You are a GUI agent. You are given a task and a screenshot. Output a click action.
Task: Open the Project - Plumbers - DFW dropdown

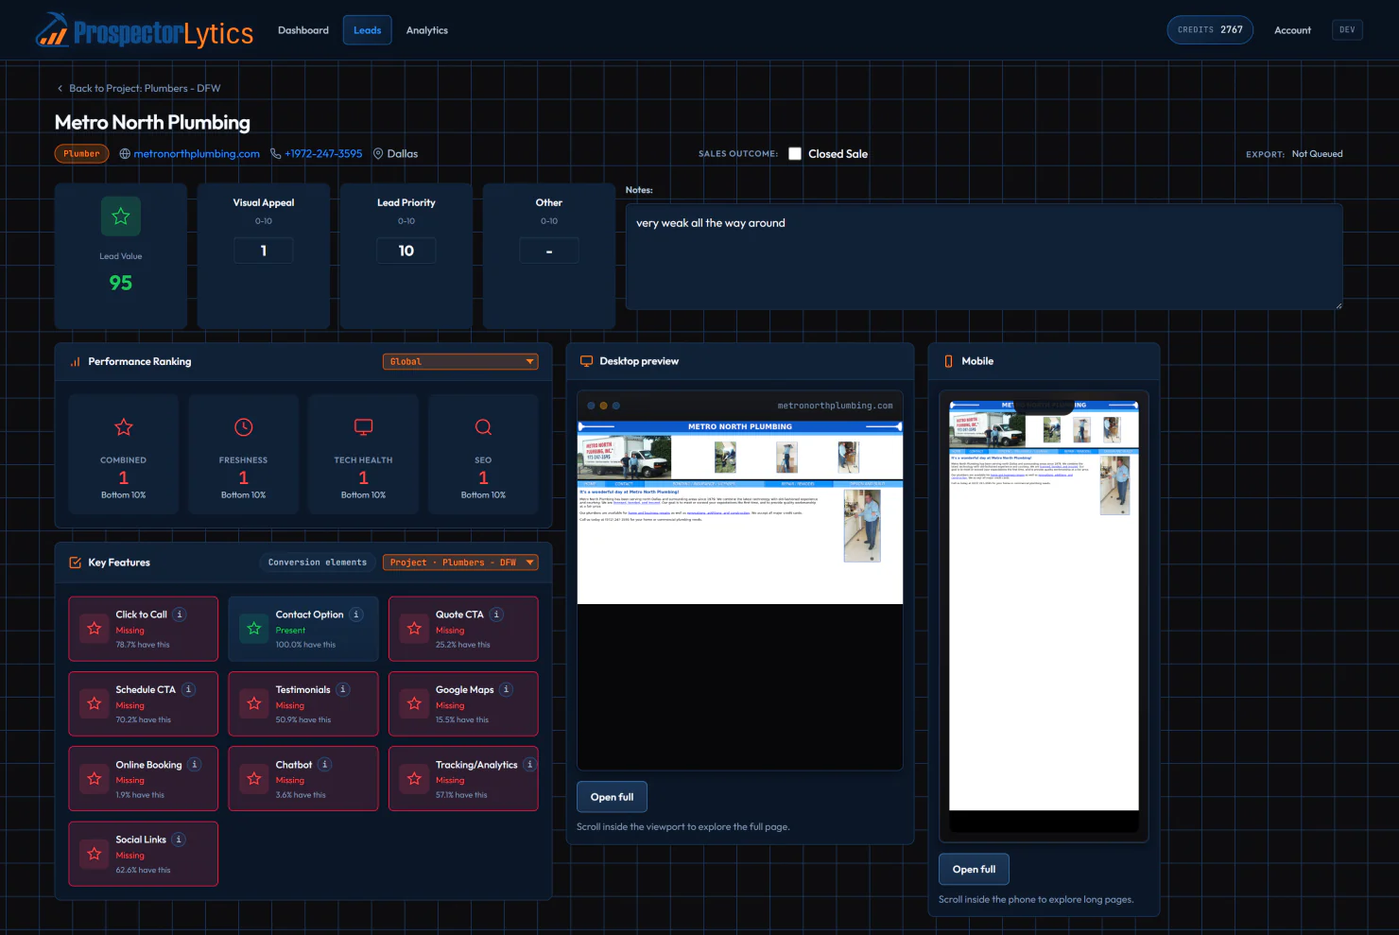click(x=460, y=563)
